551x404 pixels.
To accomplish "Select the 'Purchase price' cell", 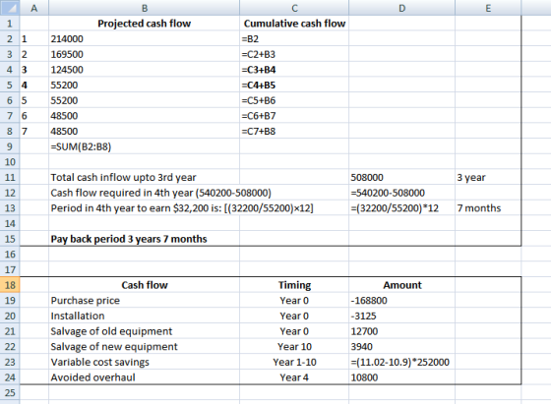I will 144,300.
